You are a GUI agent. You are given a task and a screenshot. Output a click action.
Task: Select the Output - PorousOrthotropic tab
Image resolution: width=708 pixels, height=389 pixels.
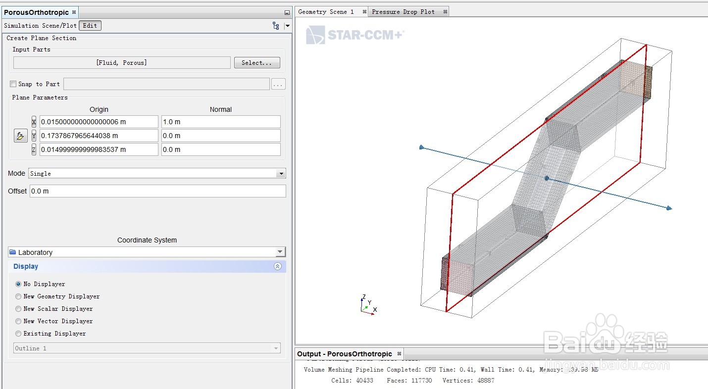(x=345, y=354)
